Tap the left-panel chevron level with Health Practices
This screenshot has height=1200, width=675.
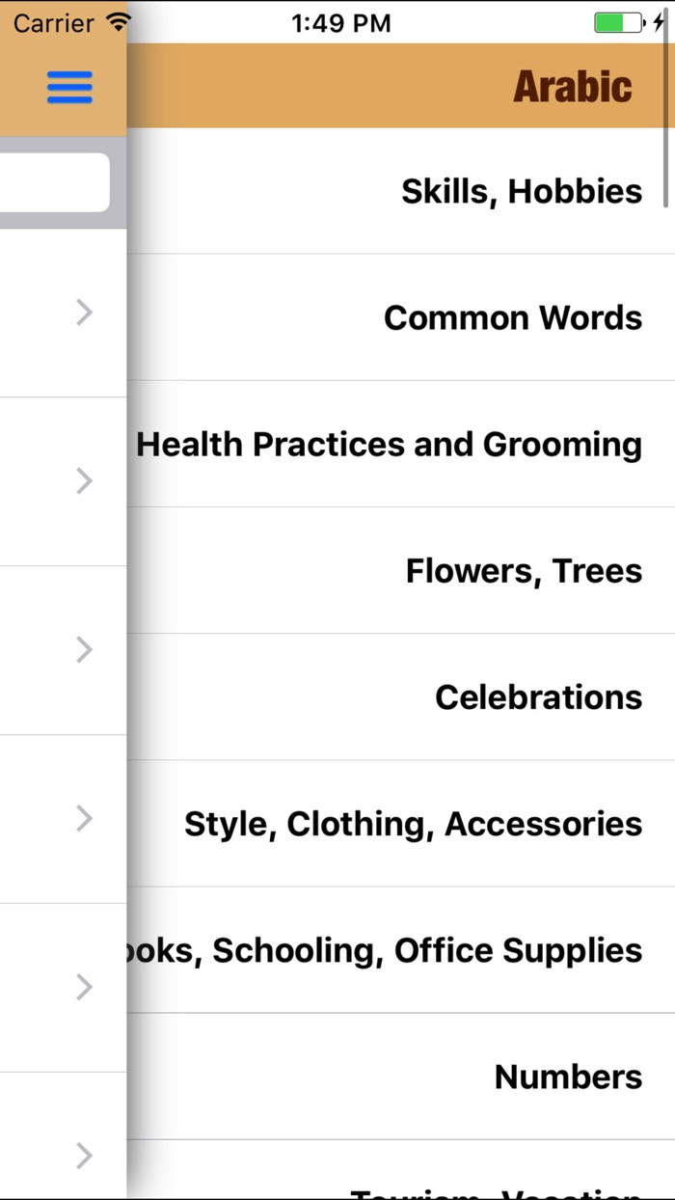point(85,480)
